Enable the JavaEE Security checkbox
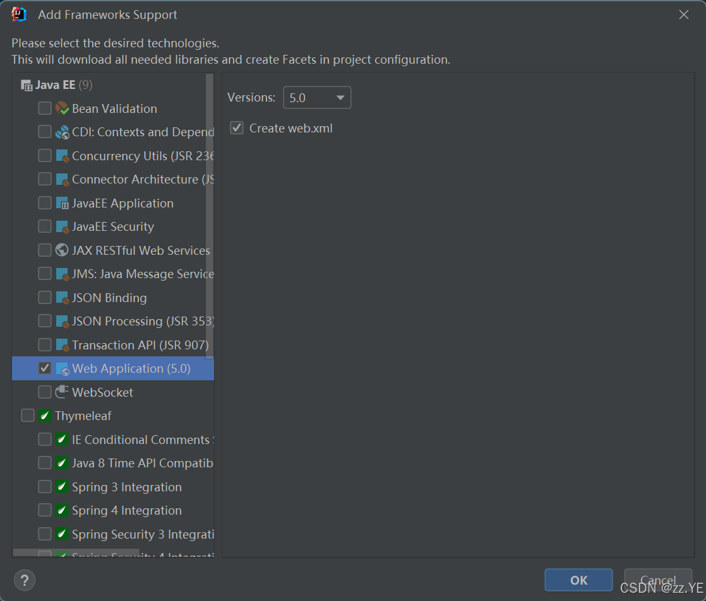706x601 pixels. coord(45,226)
